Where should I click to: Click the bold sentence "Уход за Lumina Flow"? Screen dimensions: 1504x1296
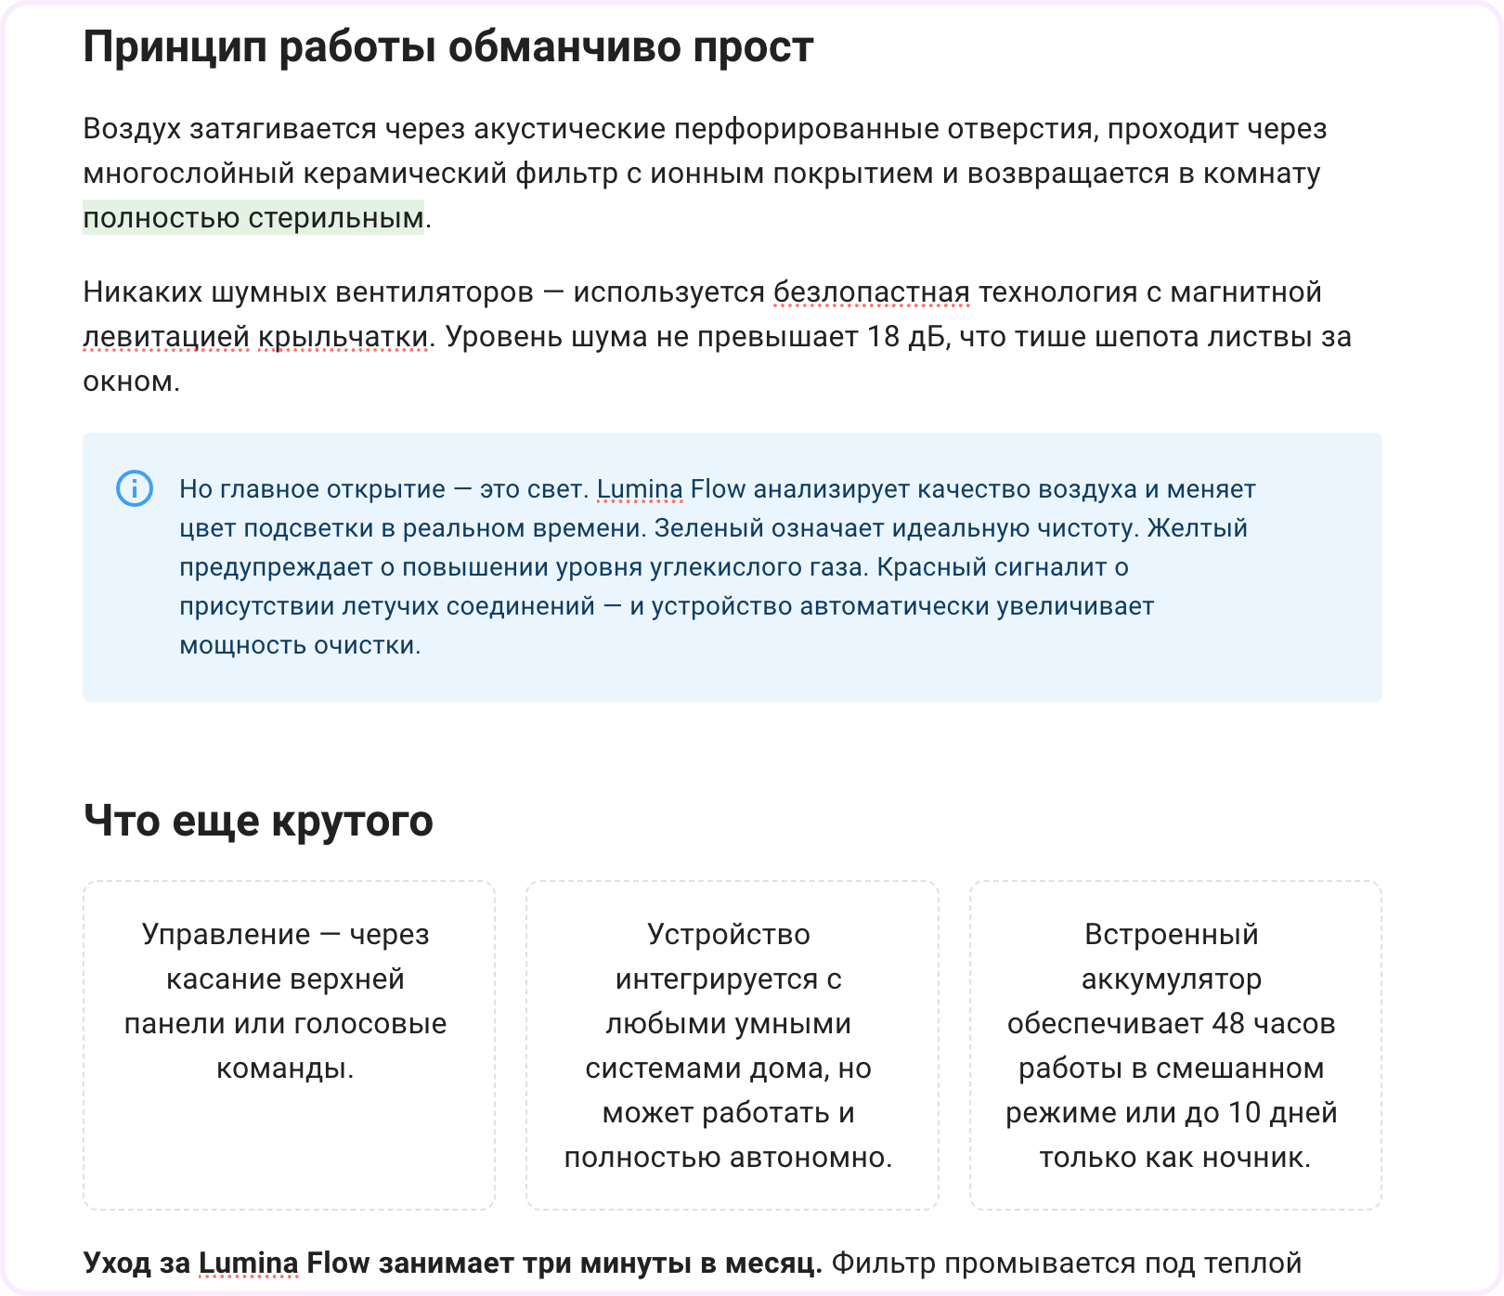[452, 1264]
